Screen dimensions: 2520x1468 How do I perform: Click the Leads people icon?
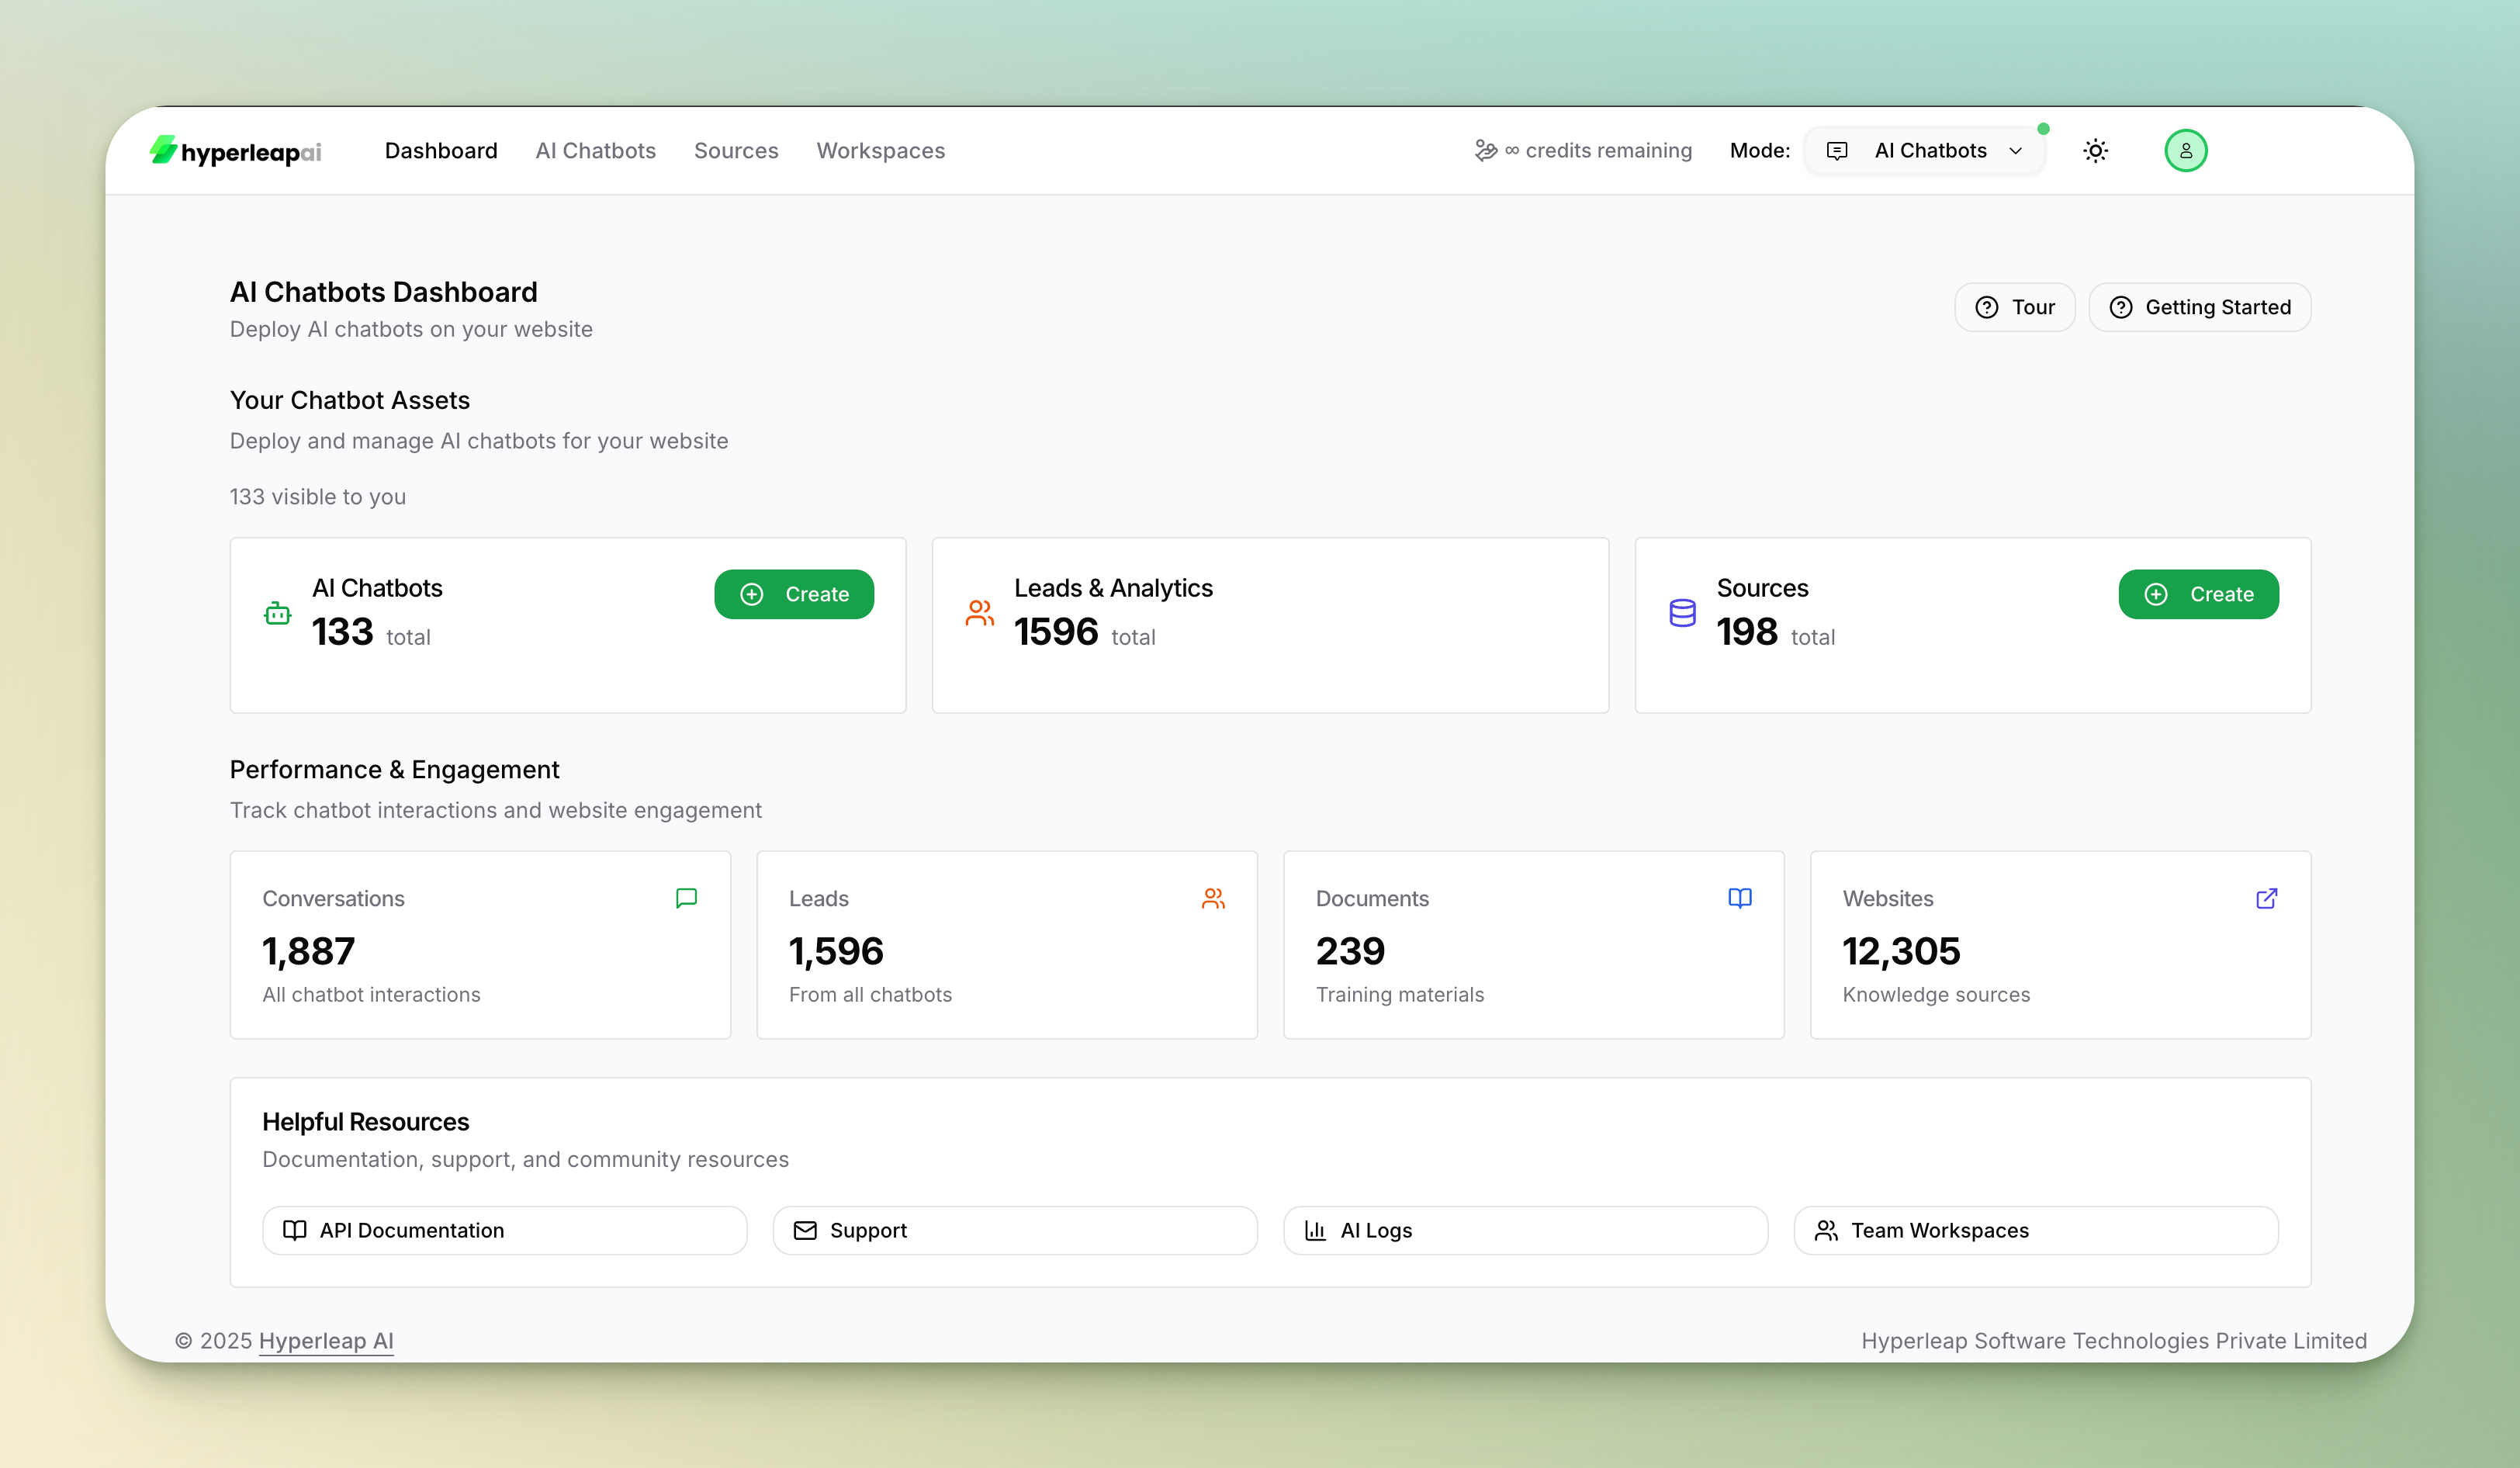click(x=1213, y=898)
